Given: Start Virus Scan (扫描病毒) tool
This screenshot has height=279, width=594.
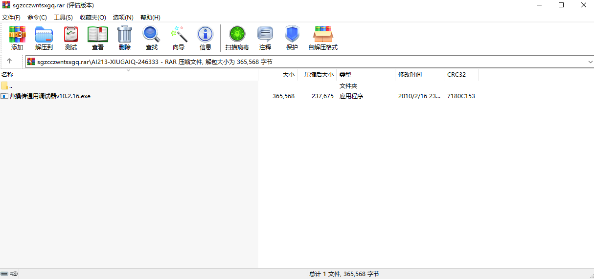Looking at the screenshot, I should 237,38.
